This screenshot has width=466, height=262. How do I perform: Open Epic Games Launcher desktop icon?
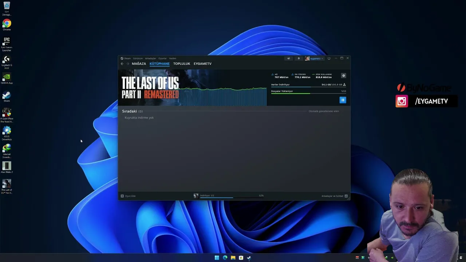[7, 44]
